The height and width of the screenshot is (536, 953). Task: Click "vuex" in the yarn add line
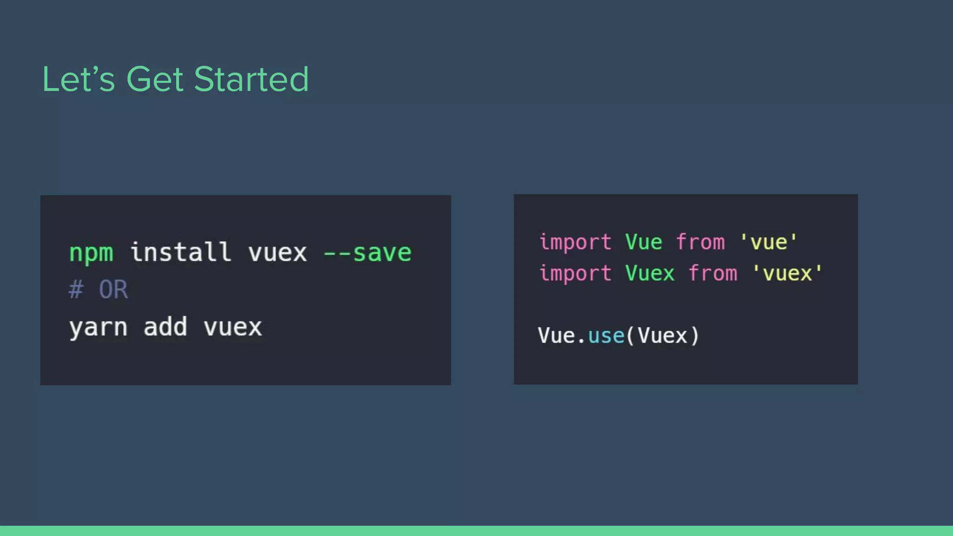tap(233, 327)
